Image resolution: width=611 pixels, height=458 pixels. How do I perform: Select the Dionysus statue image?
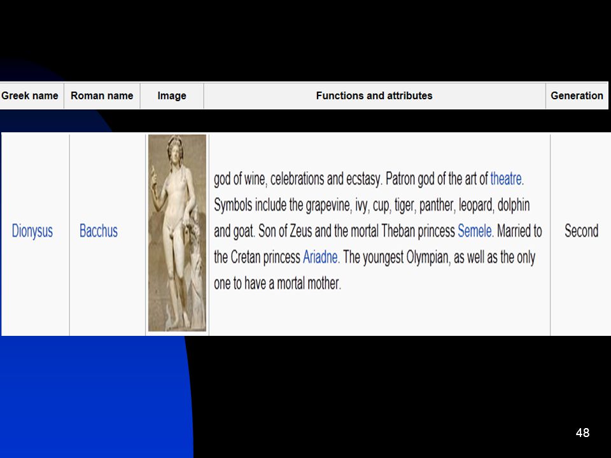click(178, 233)
